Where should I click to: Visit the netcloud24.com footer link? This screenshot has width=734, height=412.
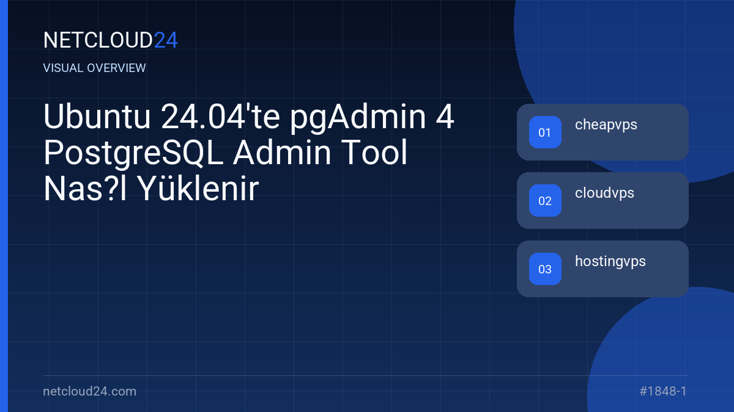pos(90,391)
